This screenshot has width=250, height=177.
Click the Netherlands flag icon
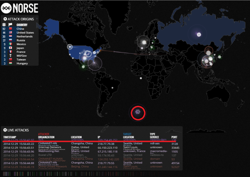pyautogui.click(x=11, y=36)
